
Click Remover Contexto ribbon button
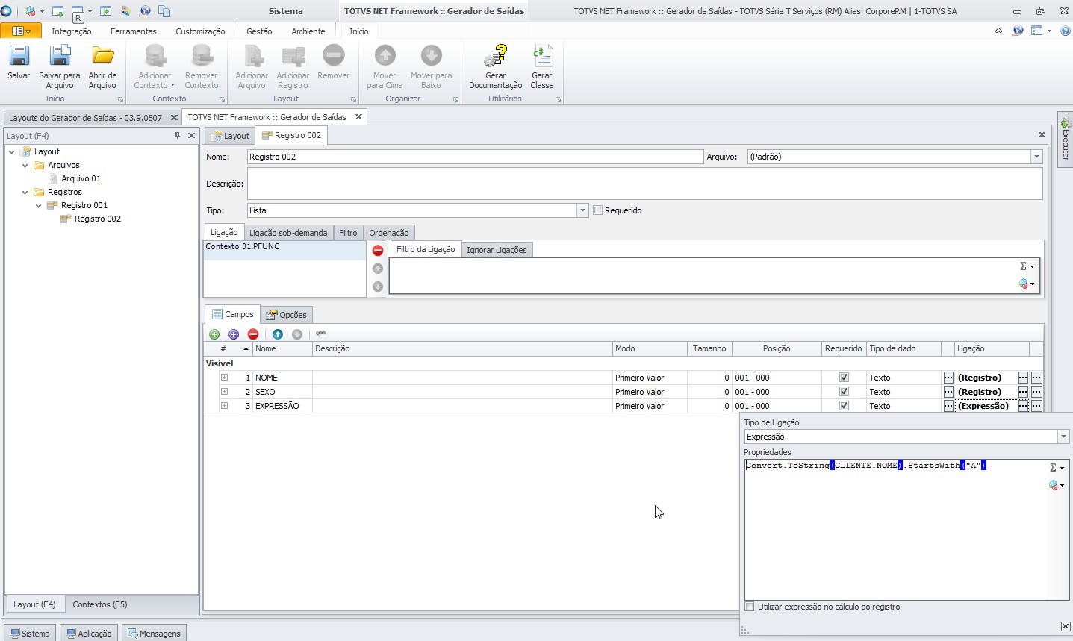coord(202,67)
